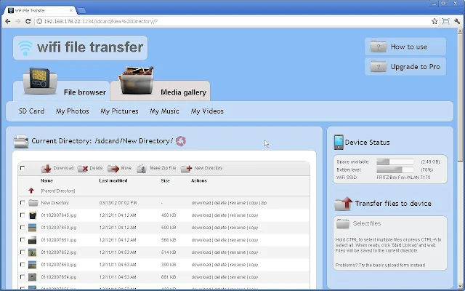
Task: Click the printer icon beside Current Directory
Action: (21, 141)
